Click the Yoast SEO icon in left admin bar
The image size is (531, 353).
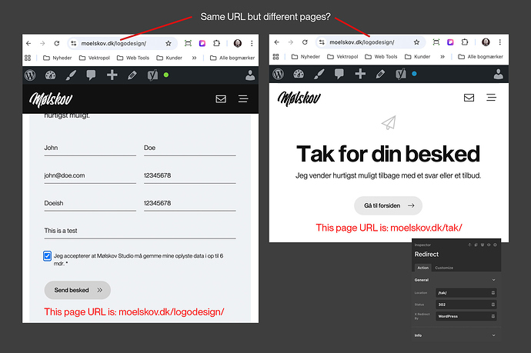[152, 75]
